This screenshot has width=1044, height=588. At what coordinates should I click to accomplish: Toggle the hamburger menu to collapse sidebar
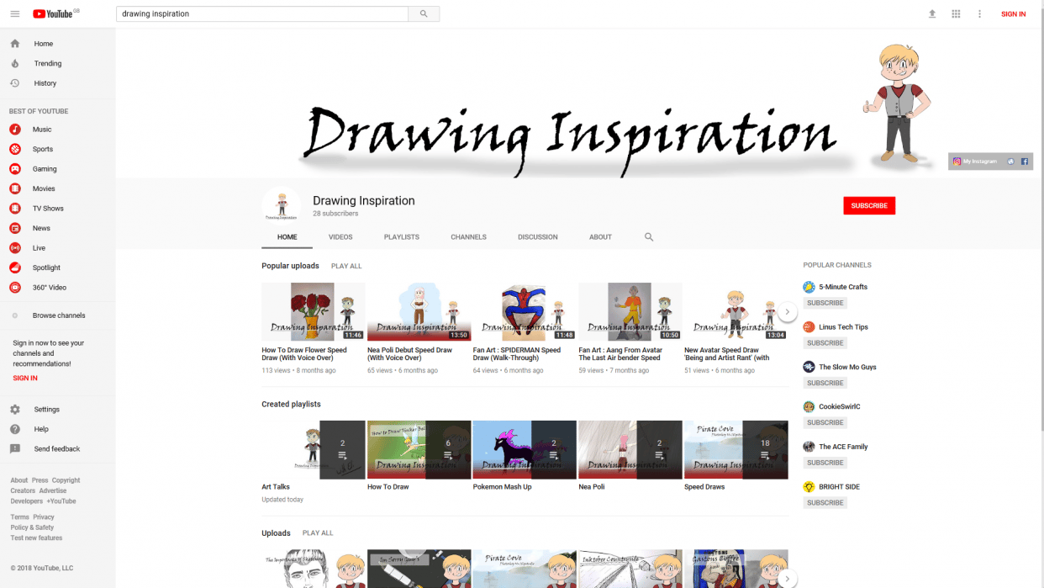14,13
